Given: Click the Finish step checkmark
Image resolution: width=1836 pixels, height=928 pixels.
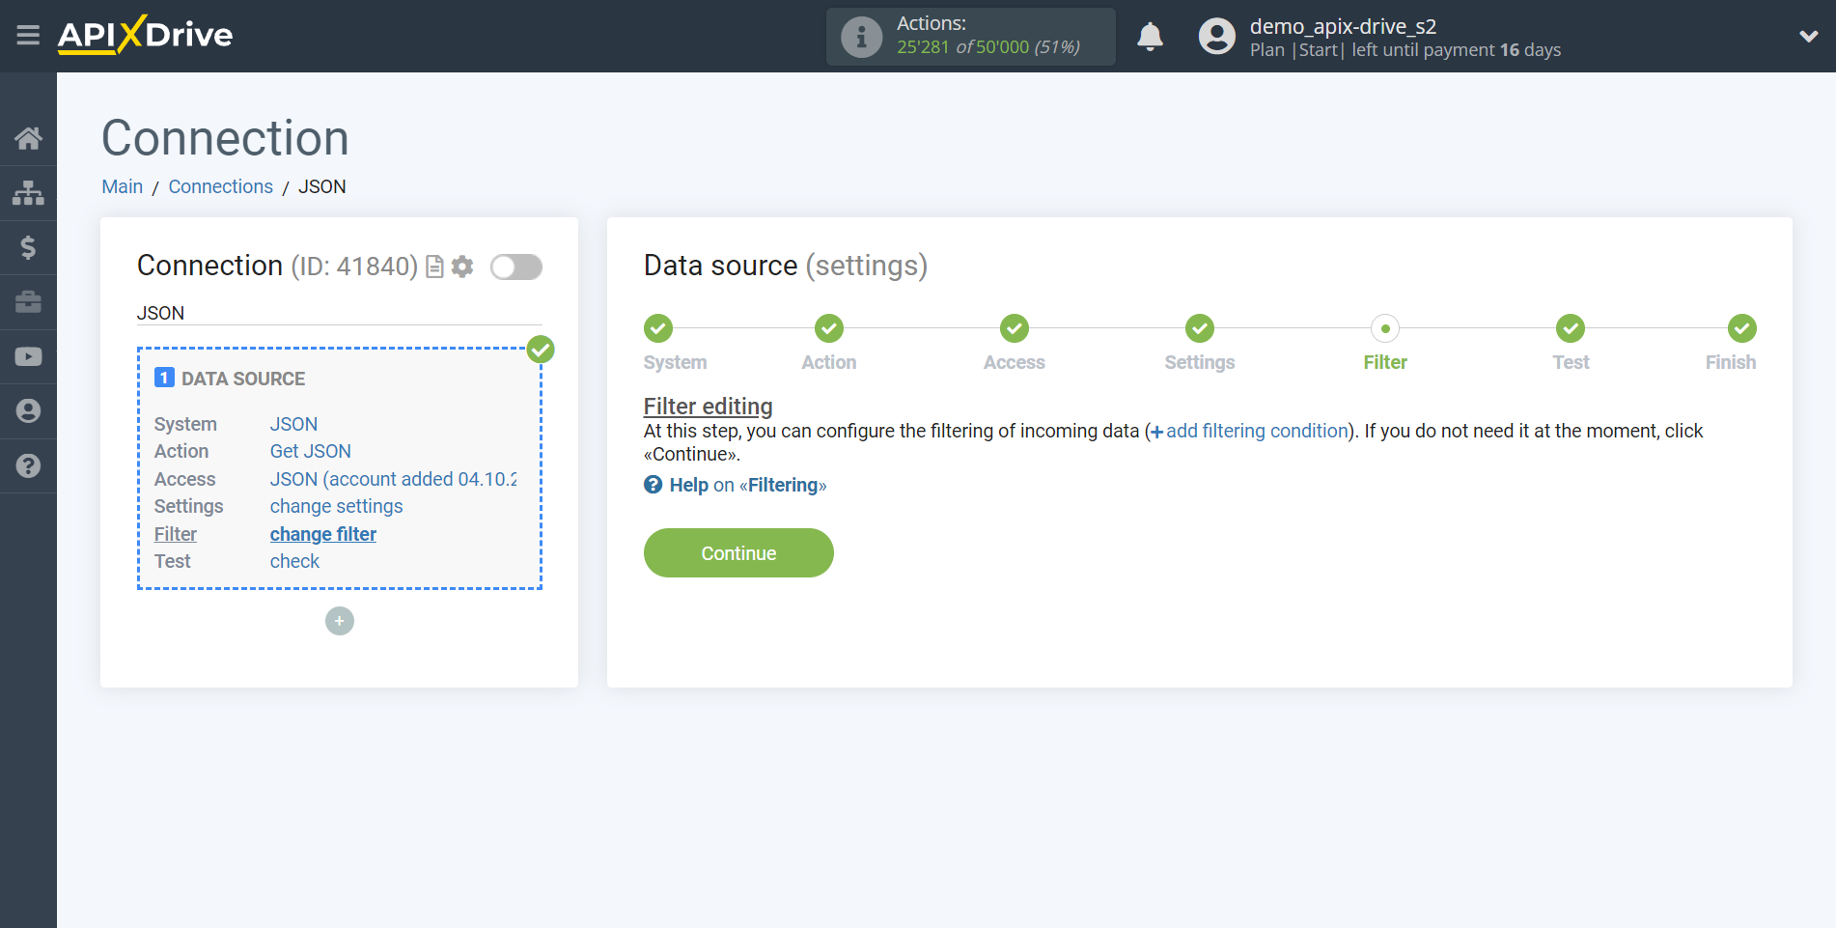Looking at the screenshot, I should 1742,328.
